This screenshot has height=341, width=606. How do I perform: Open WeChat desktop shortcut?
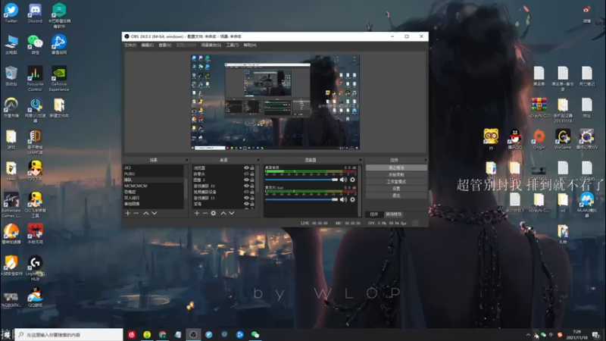35,44
